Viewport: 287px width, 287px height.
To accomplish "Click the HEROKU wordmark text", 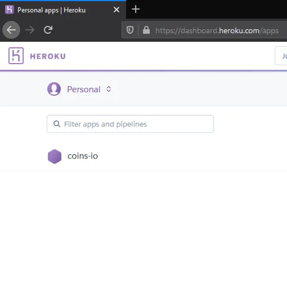I will 48,56.
